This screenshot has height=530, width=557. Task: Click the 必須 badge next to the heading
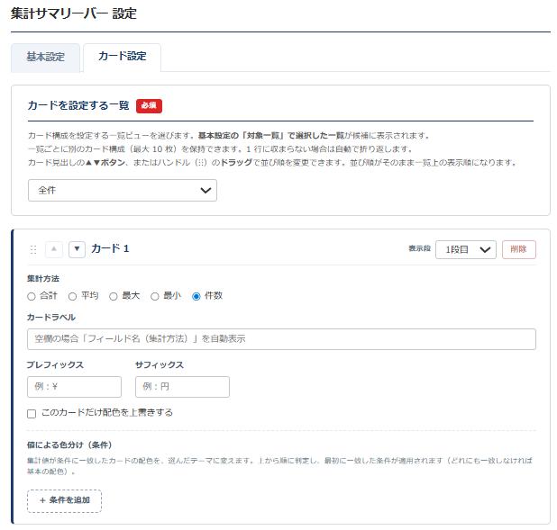(149, 105)
